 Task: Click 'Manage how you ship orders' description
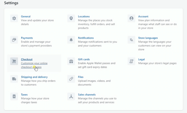[x=38, y=83]
